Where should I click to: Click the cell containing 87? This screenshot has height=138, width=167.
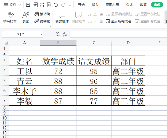pyautogui.click(x=58, y=101)
